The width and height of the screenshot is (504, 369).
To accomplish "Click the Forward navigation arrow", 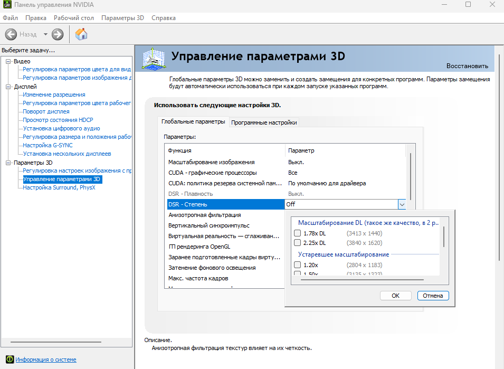I will pyautogui.click(x=58, y=34).
